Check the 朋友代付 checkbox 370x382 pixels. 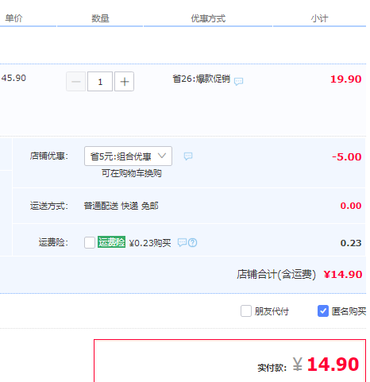246,311
